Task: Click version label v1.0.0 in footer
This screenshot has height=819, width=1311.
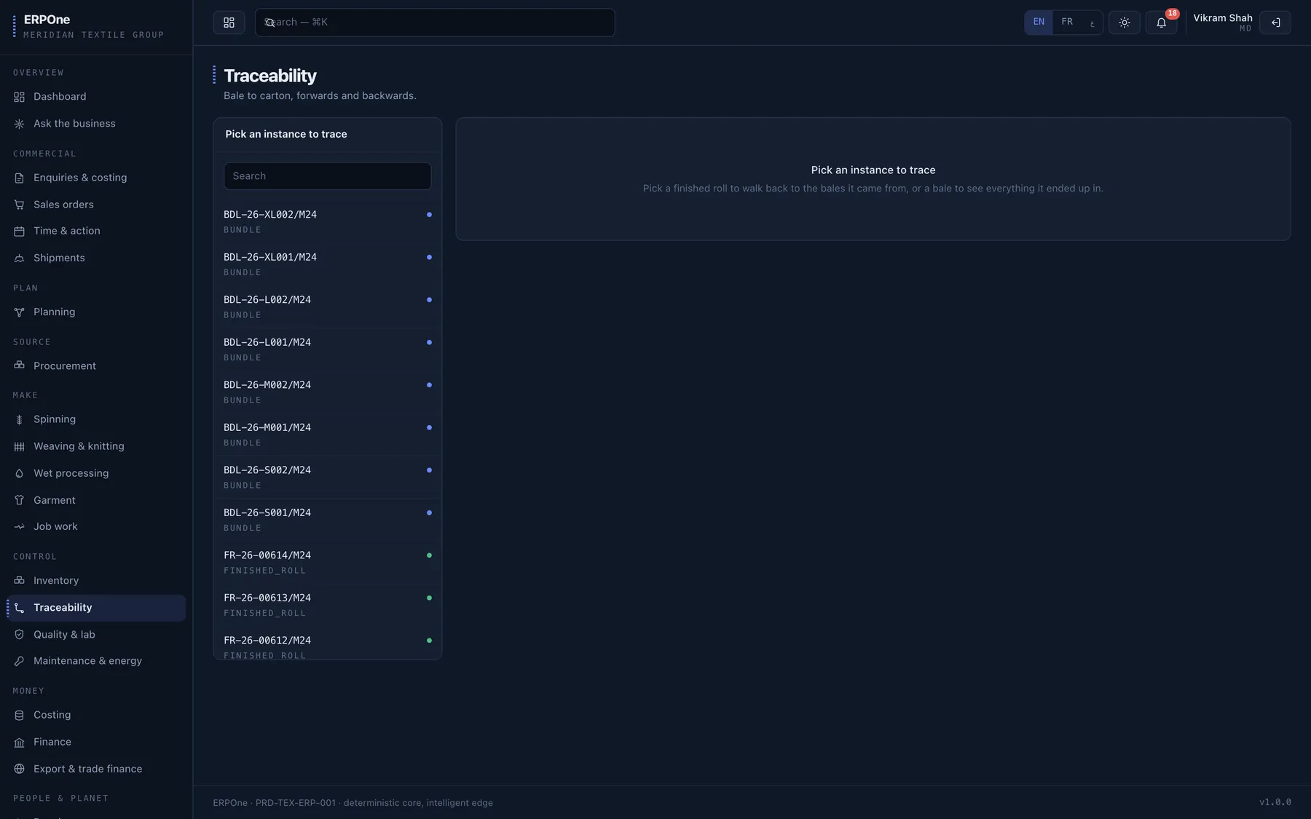Action: 1275,802
